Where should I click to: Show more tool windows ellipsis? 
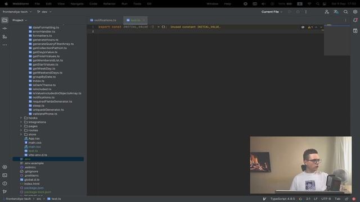(4, 45)
